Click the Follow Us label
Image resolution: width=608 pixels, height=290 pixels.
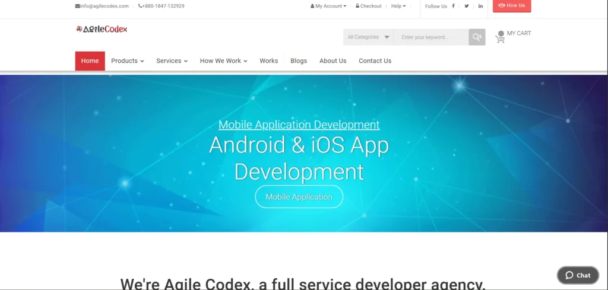tap(436, 6)
